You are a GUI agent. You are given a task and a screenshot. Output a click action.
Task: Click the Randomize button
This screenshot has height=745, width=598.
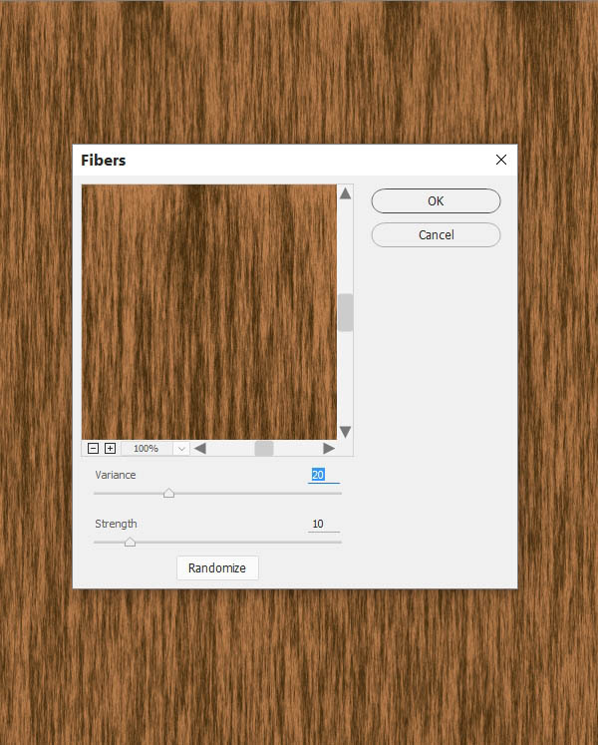point(217,567)
